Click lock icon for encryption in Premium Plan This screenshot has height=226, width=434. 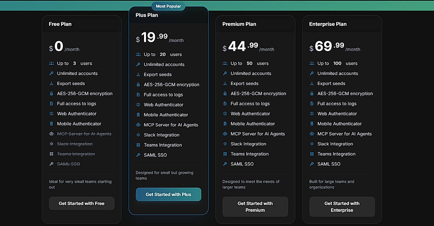(x=225, y=94)
